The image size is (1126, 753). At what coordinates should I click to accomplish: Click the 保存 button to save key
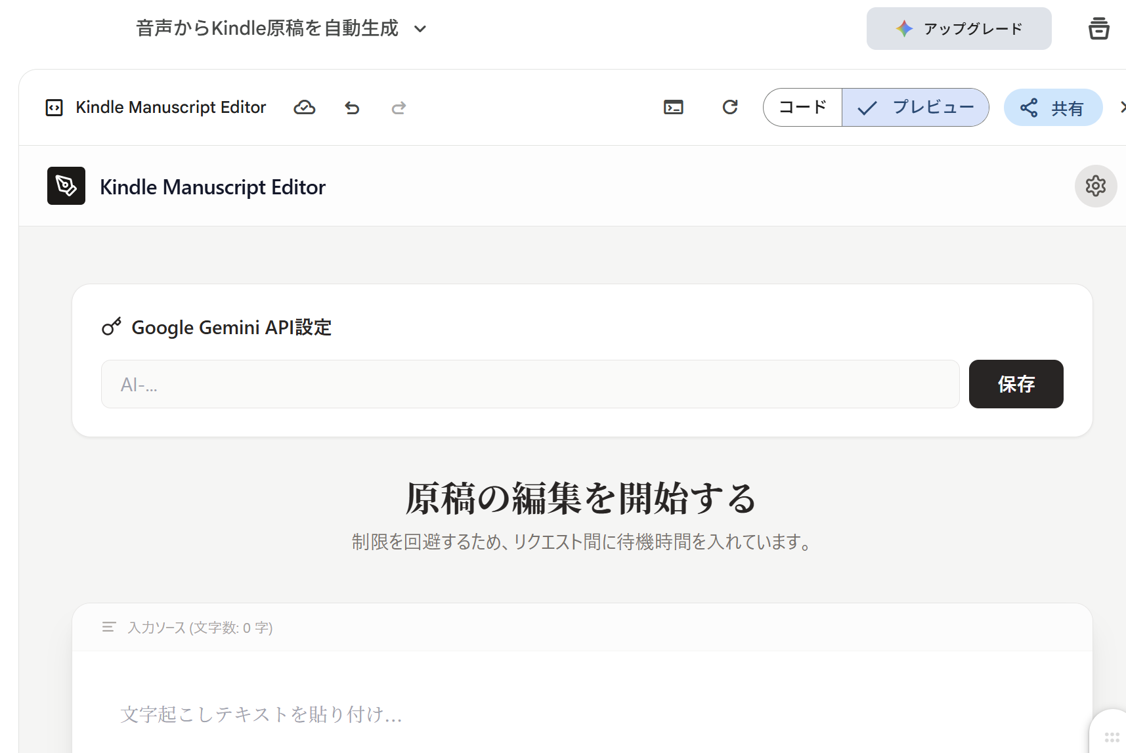(1016, 384)
